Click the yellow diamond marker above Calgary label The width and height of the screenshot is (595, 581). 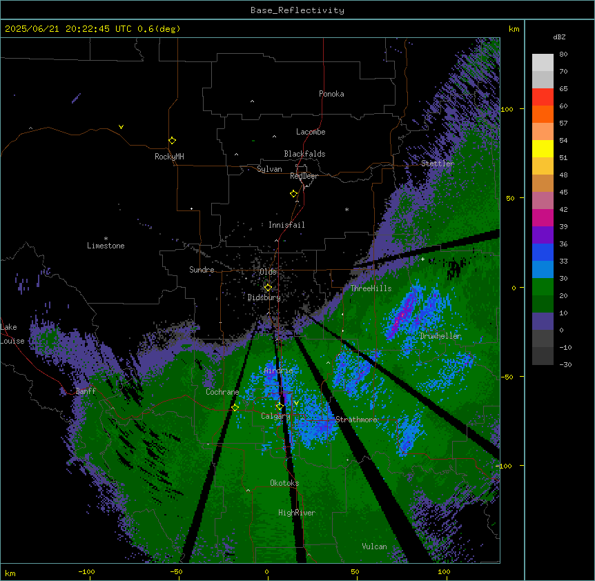(280, 406)
